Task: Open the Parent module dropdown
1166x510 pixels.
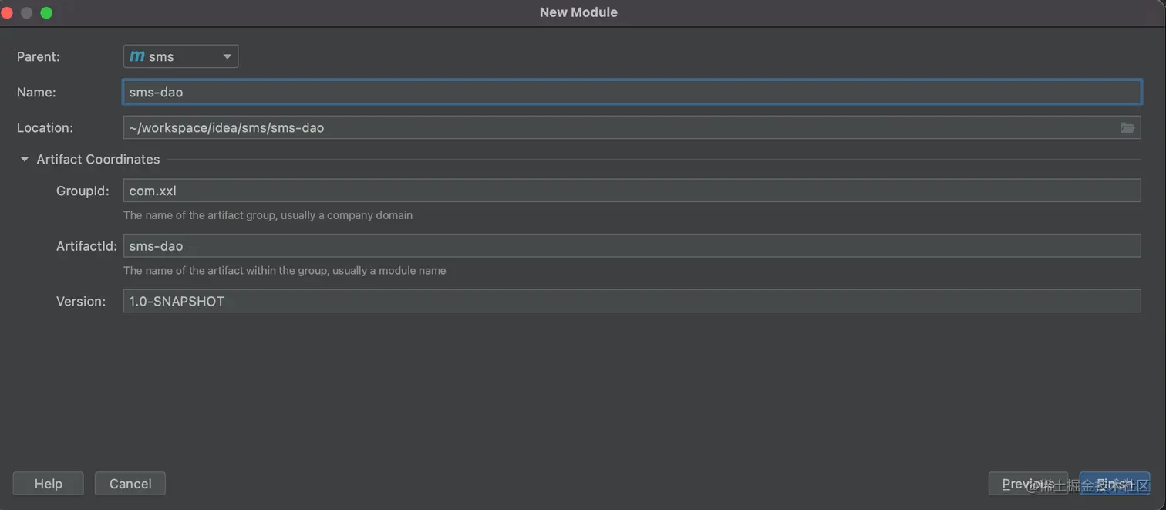Action: point(180,56)
